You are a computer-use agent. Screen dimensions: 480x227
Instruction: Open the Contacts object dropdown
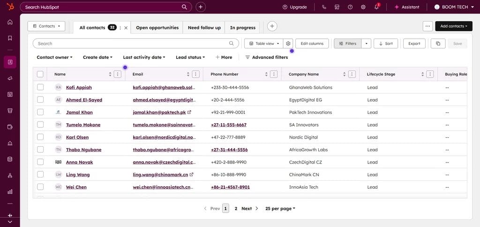pos(46,26)
